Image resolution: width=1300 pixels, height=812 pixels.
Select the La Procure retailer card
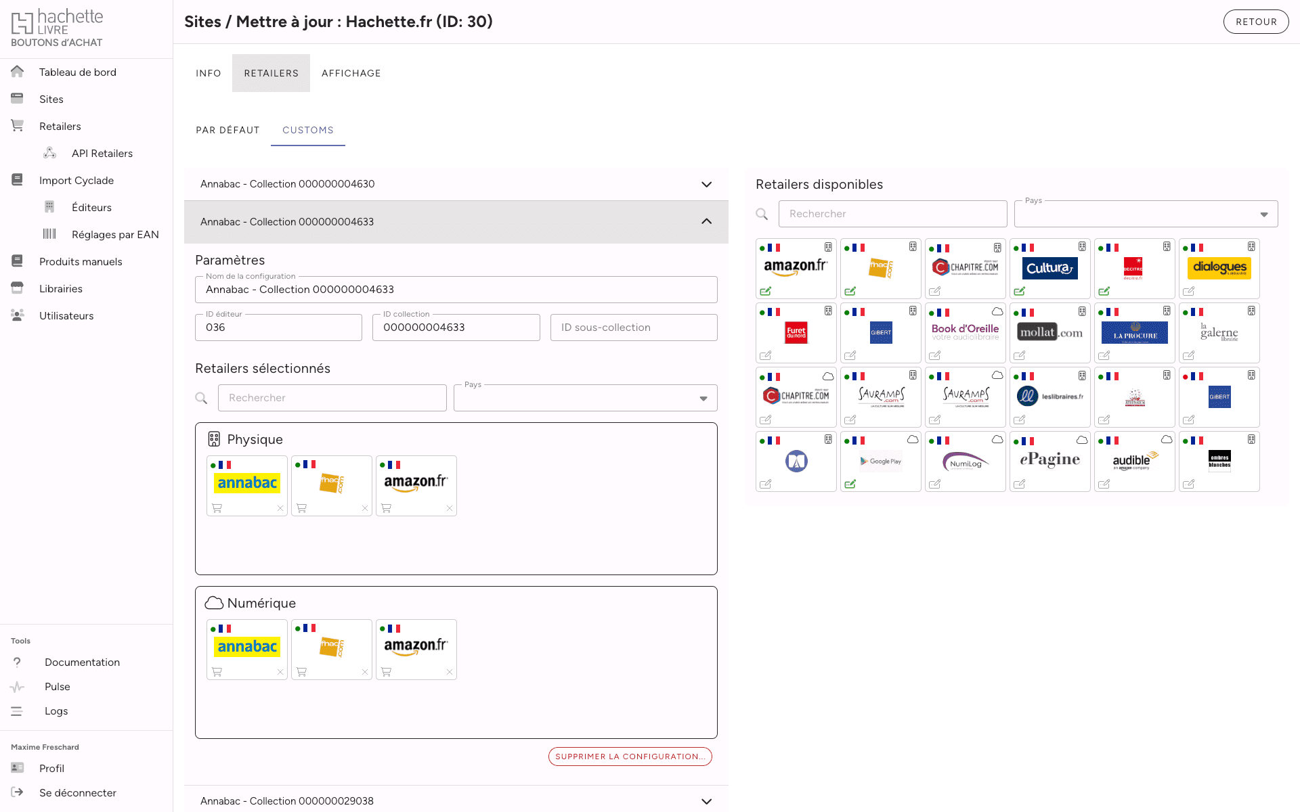pyautogui.click(x=1135, y=333)
